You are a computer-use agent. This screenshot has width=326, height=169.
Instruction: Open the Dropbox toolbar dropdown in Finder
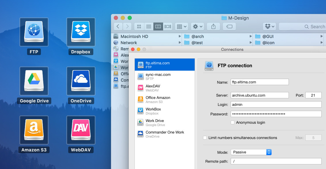pos(270,27)
